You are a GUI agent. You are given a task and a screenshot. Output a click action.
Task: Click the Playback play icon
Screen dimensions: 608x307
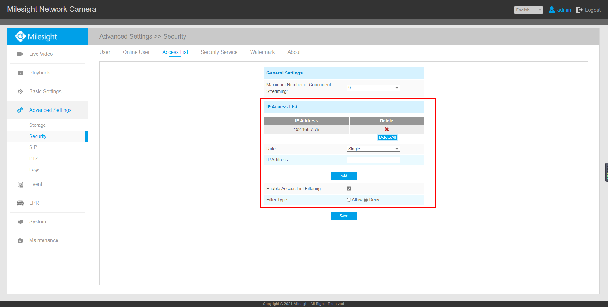tap(20, 73)
